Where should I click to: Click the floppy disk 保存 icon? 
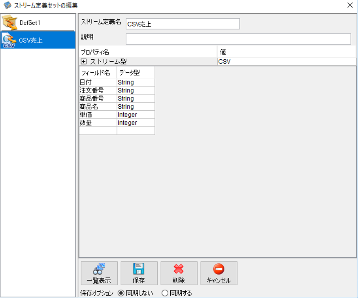point(139,268)
